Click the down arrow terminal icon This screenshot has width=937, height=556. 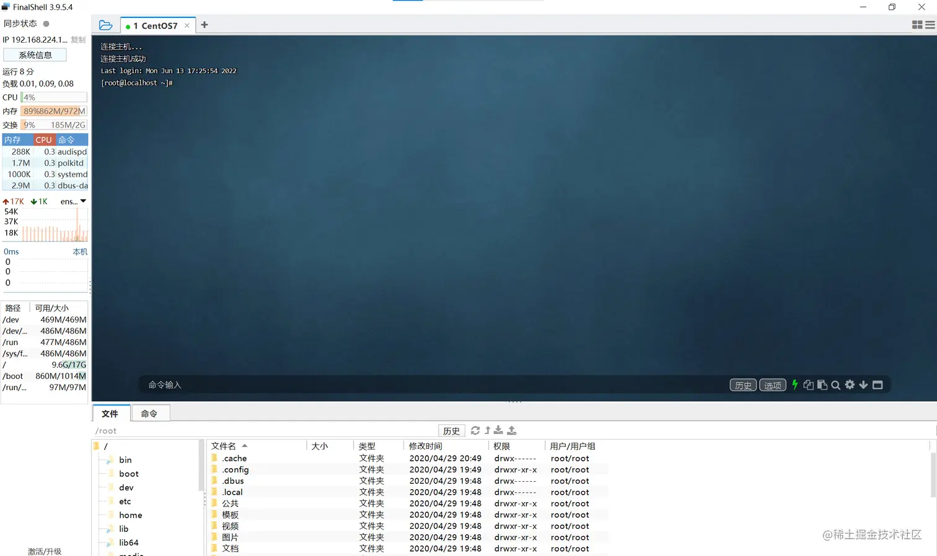coord(863,384)
